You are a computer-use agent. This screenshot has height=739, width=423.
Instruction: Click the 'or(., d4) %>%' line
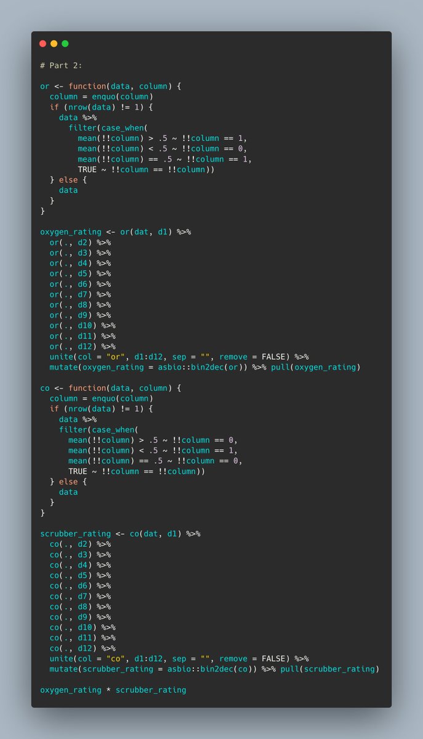pos(80,263)
